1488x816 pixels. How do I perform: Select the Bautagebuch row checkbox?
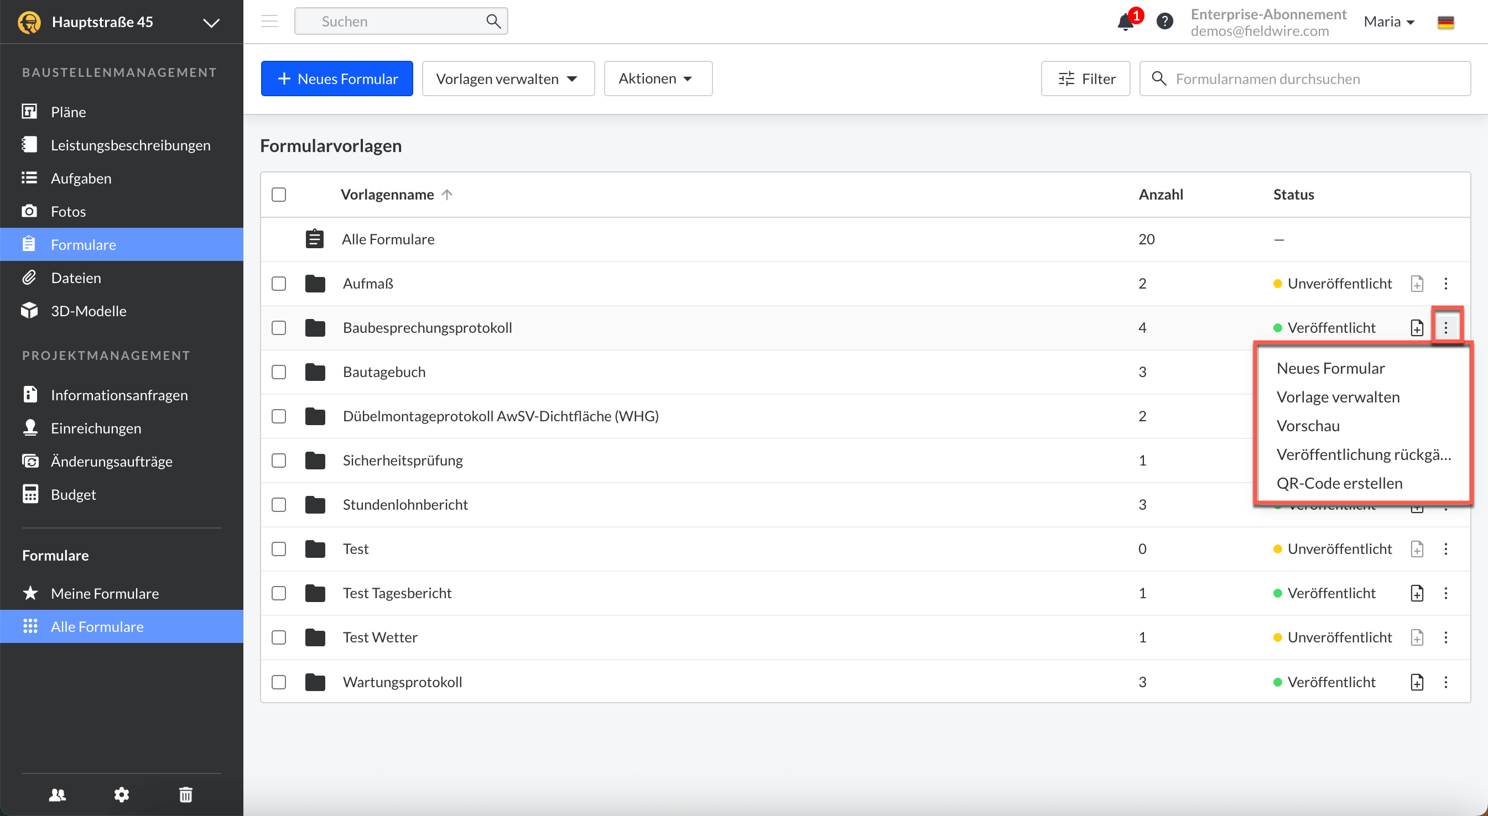[279, 372]
